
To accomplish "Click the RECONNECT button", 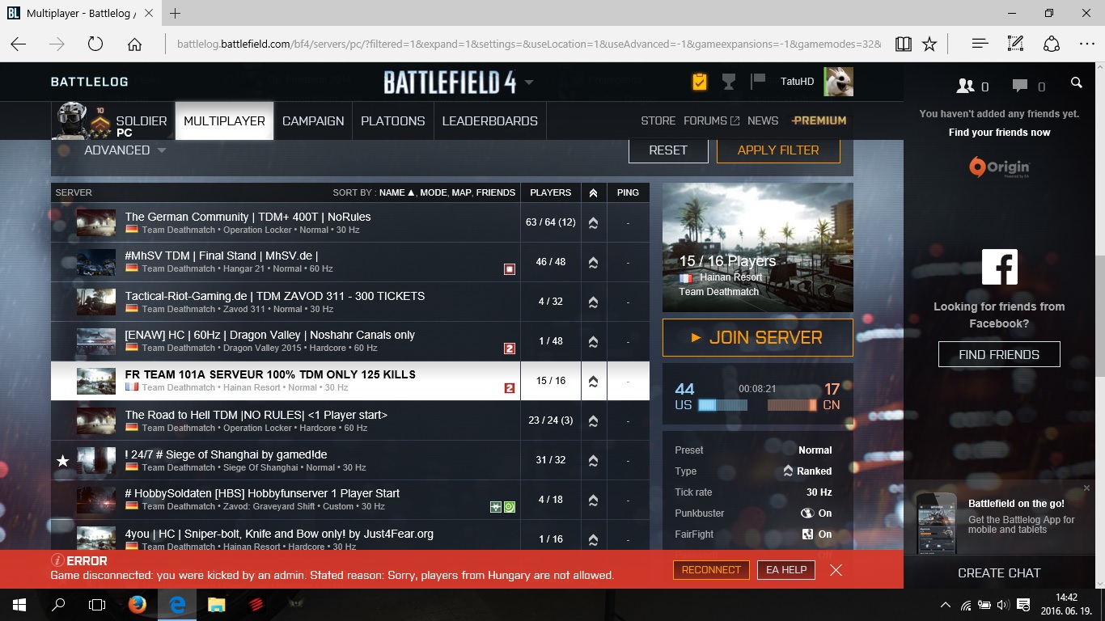I will click(711, 570).
